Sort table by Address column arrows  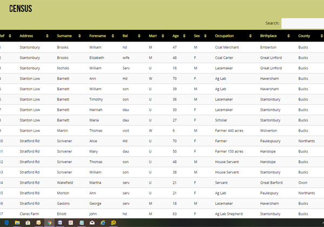coord(48,36)
